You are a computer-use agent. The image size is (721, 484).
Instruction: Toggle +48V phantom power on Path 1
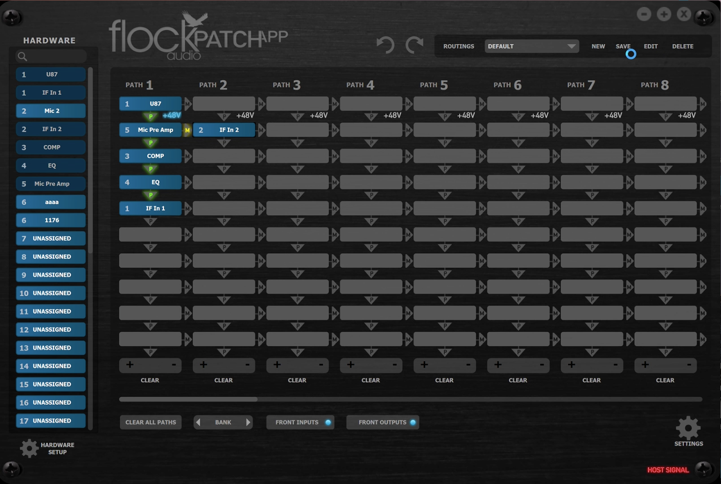pos(171,115)
